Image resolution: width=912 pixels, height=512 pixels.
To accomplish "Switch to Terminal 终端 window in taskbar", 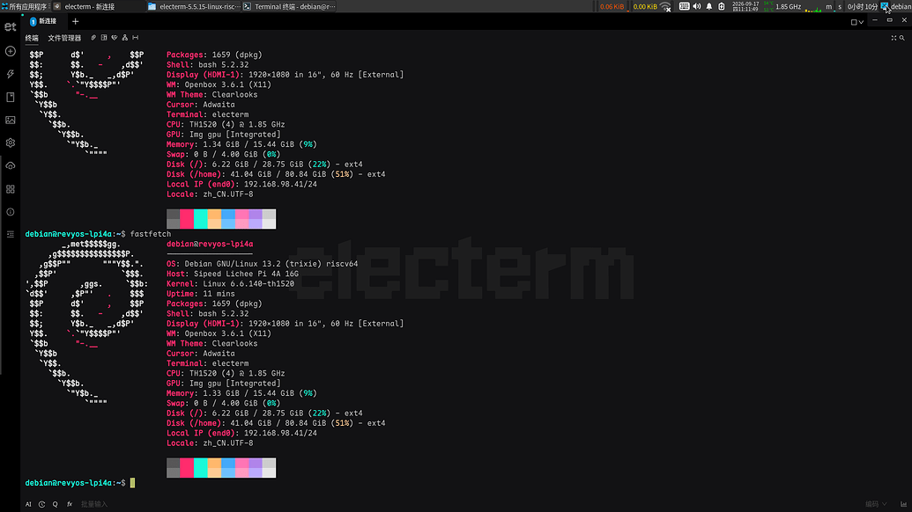I will (289, 6).
